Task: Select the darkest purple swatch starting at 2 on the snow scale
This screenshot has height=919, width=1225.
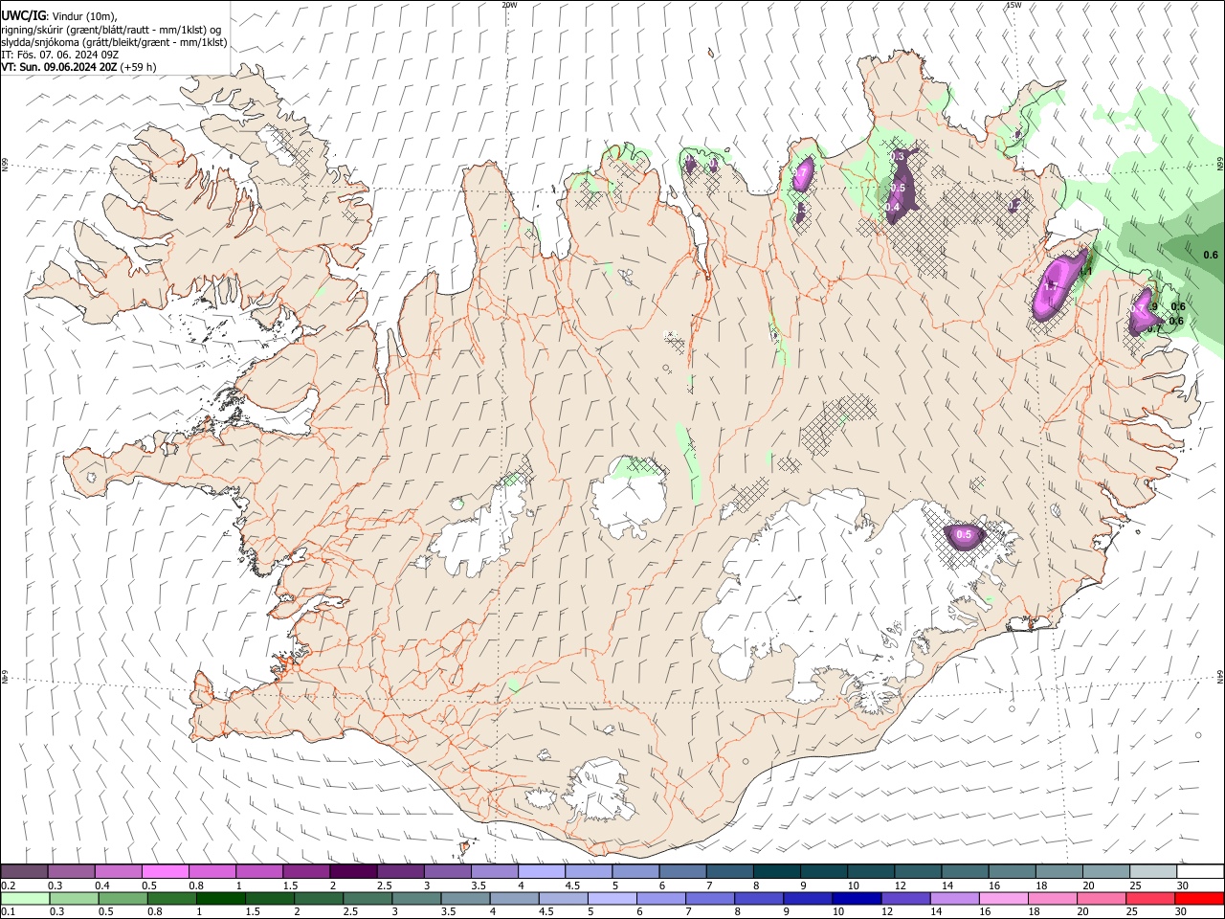Action: (353, 872)
